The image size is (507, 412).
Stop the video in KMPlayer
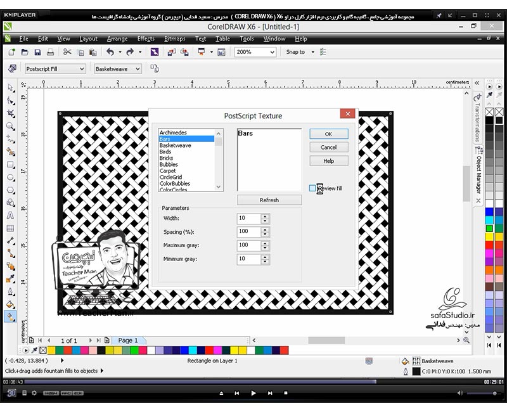click(x=286, y=393)
